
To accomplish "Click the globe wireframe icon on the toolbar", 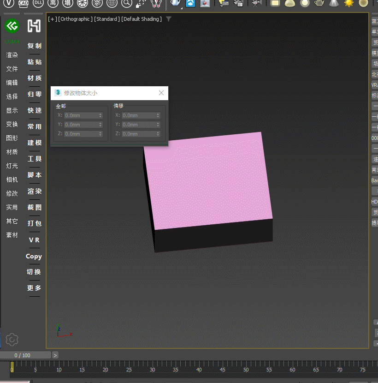I will pos(112,4).
